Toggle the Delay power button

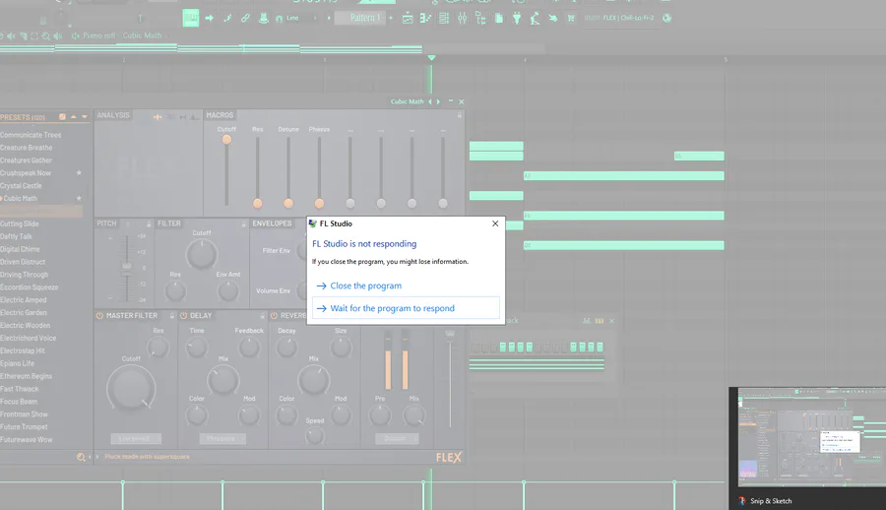(x=183, y=315)
